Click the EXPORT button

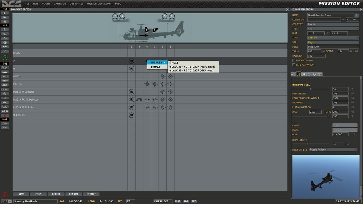(x=91, y=194)
